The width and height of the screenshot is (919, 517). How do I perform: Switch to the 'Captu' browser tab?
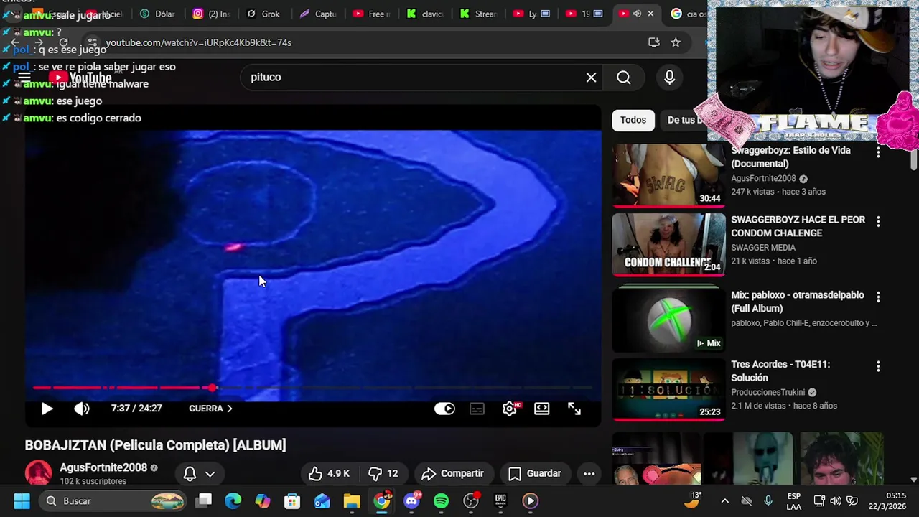(318, 14)
